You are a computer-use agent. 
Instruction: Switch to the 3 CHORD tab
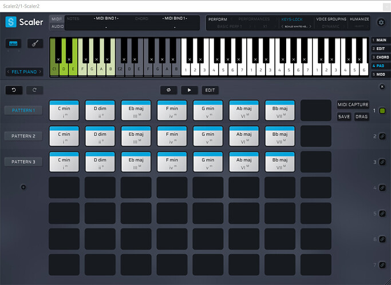381,57
